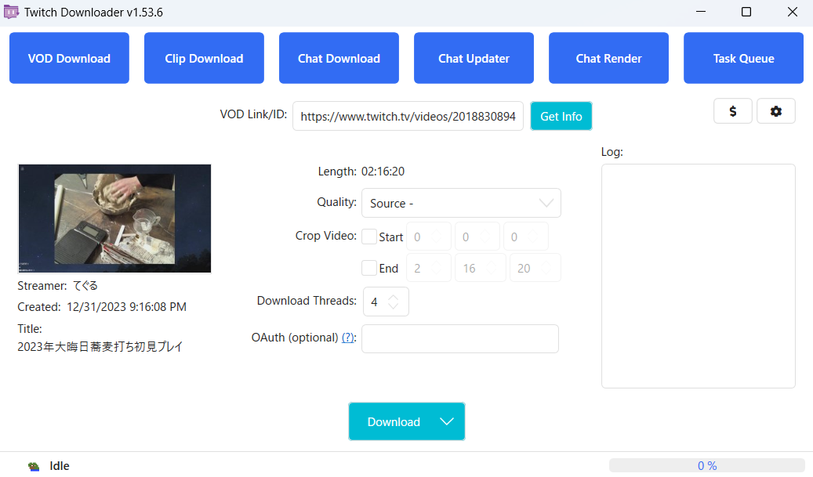
Task: Enable the Crop Video End checkbox
Action: pos(369,268)
